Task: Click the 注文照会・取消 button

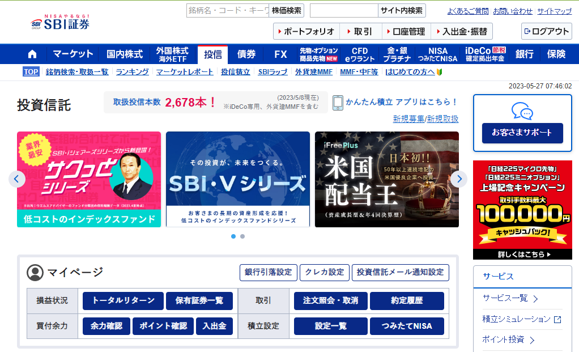Action: (x=331, y=300)
